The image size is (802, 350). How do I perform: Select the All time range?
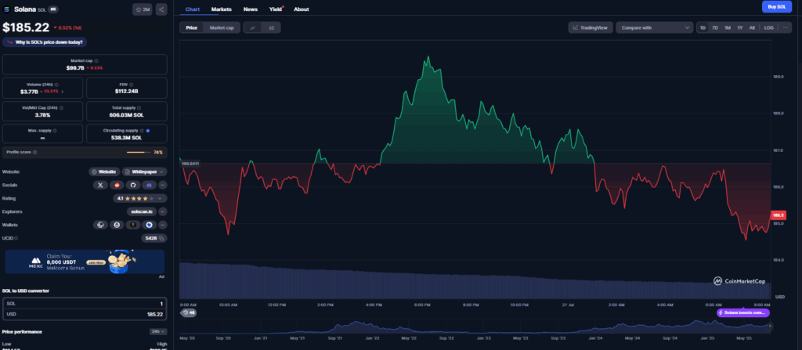pos(752,27)
